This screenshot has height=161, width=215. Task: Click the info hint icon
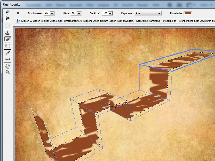coord(17,21)
